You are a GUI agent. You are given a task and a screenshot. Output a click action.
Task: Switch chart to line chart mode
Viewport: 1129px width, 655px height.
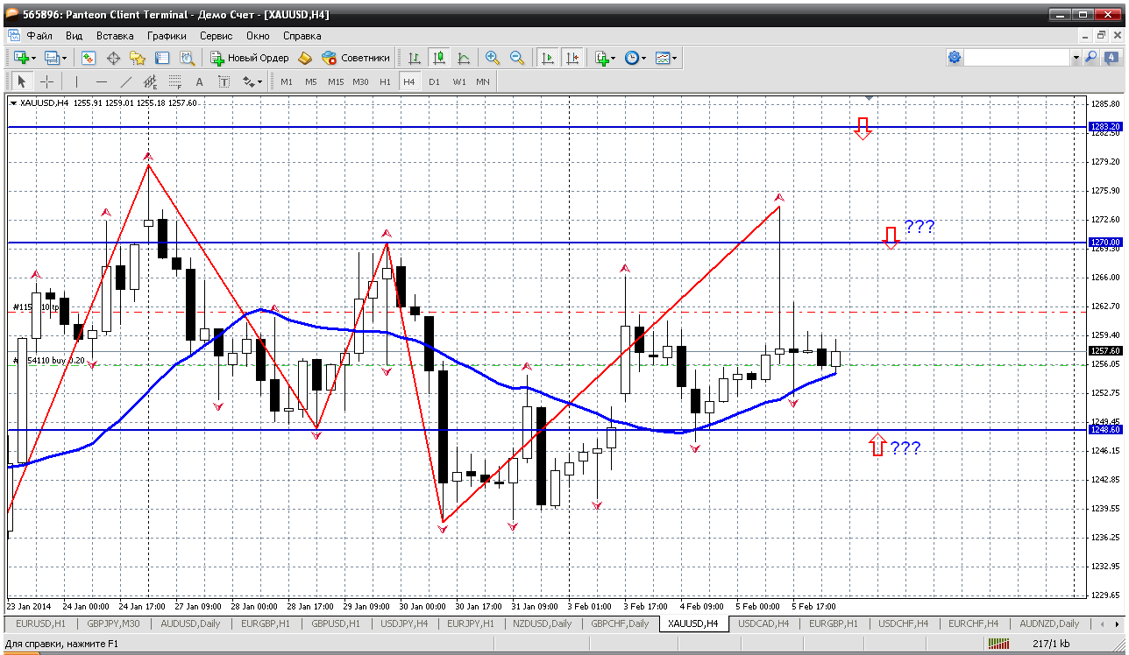pyautogui.click(x=463, y=58)
